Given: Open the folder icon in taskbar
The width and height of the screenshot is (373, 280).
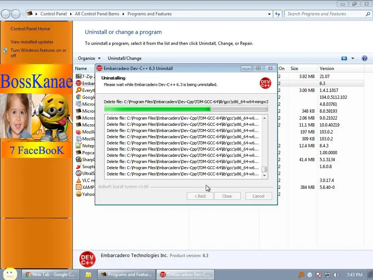Looking at the screenshot, I should pos(89,275).
